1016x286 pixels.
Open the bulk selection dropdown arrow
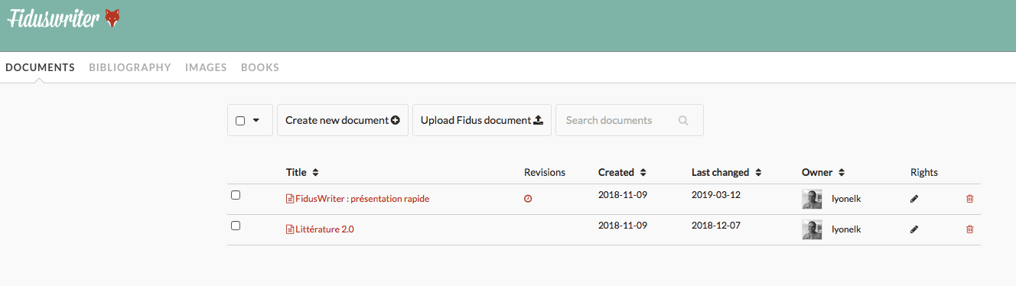click(256, 120)
